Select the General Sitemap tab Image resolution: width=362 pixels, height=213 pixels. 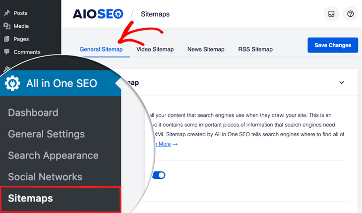point(101,49)
